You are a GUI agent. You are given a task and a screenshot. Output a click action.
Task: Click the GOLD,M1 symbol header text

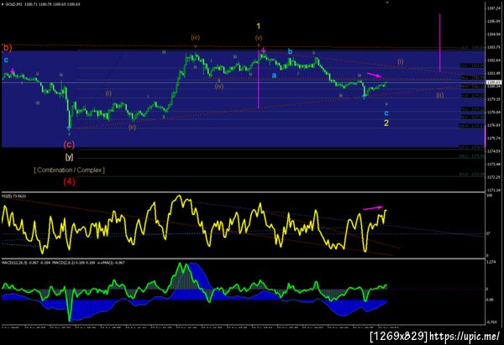43,4
